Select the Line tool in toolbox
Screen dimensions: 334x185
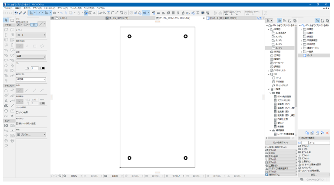12,106
